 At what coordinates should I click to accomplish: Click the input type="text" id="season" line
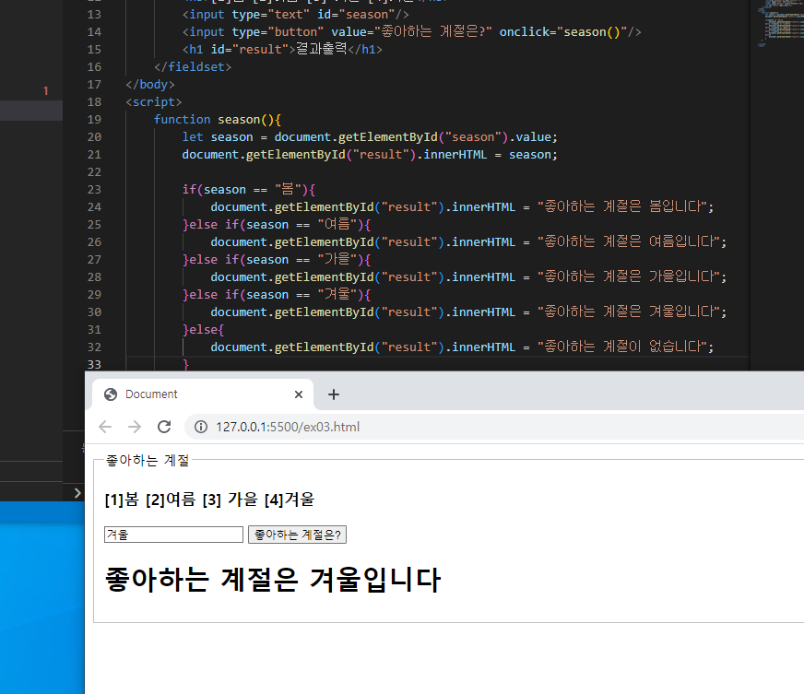295,15
